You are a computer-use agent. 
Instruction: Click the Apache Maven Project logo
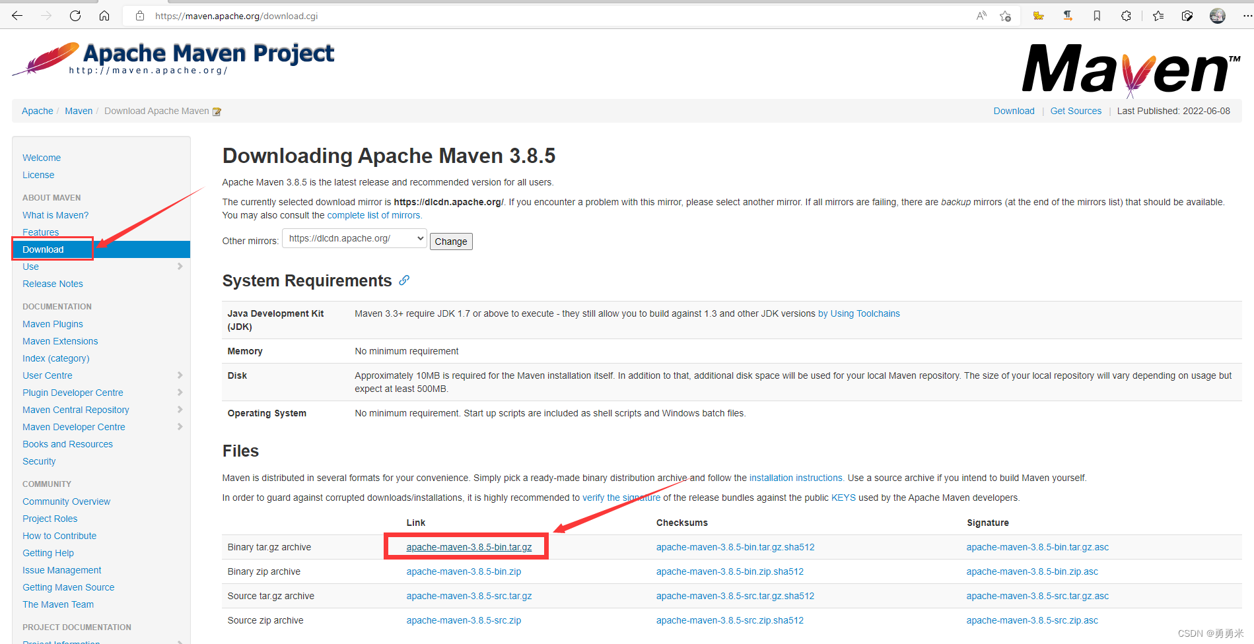point(173,59)
